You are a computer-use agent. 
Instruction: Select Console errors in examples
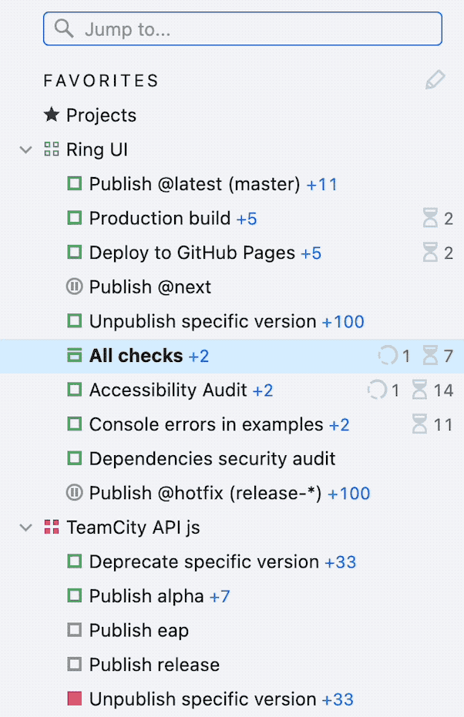point(206,424)
